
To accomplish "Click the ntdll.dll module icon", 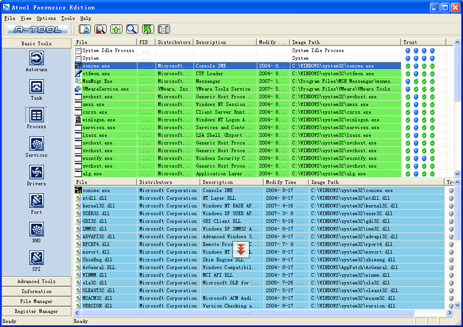I will 78,198.
